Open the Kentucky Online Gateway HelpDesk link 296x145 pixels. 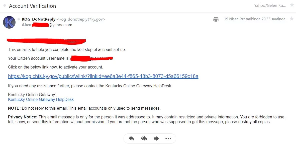coord(41,99)
